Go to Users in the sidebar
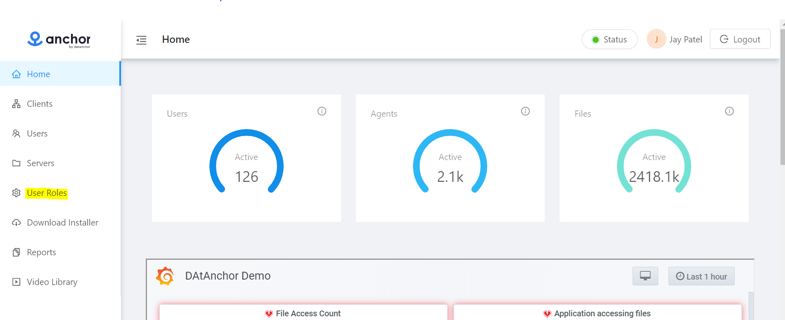785x320 pixels. click(x=60, y=134)
